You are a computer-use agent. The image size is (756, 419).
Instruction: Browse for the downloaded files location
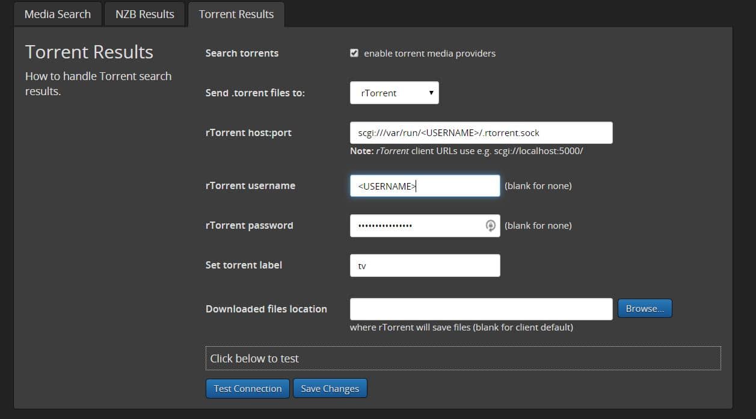[x=644, y=308]
